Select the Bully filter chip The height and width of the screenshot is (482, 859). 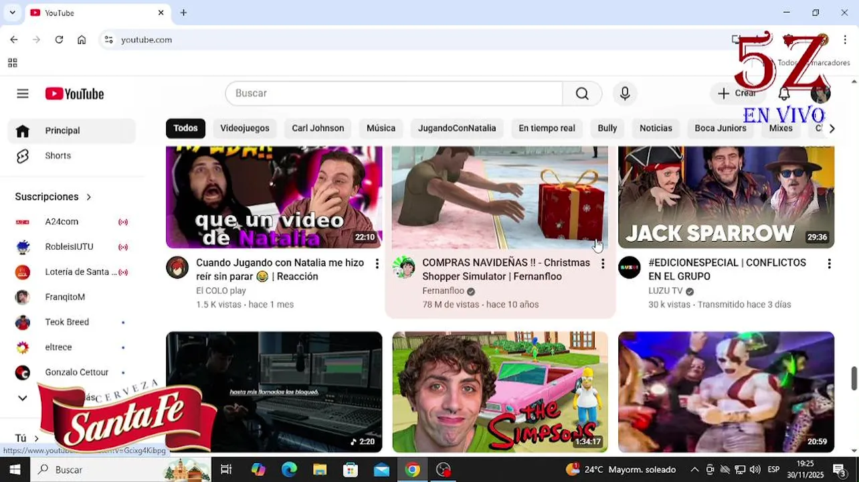tap(607, 129)
